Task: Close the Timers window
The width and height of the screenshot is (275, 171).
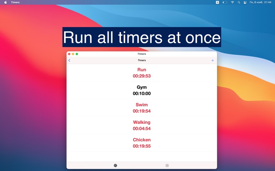Action: [x=69, y=54]
